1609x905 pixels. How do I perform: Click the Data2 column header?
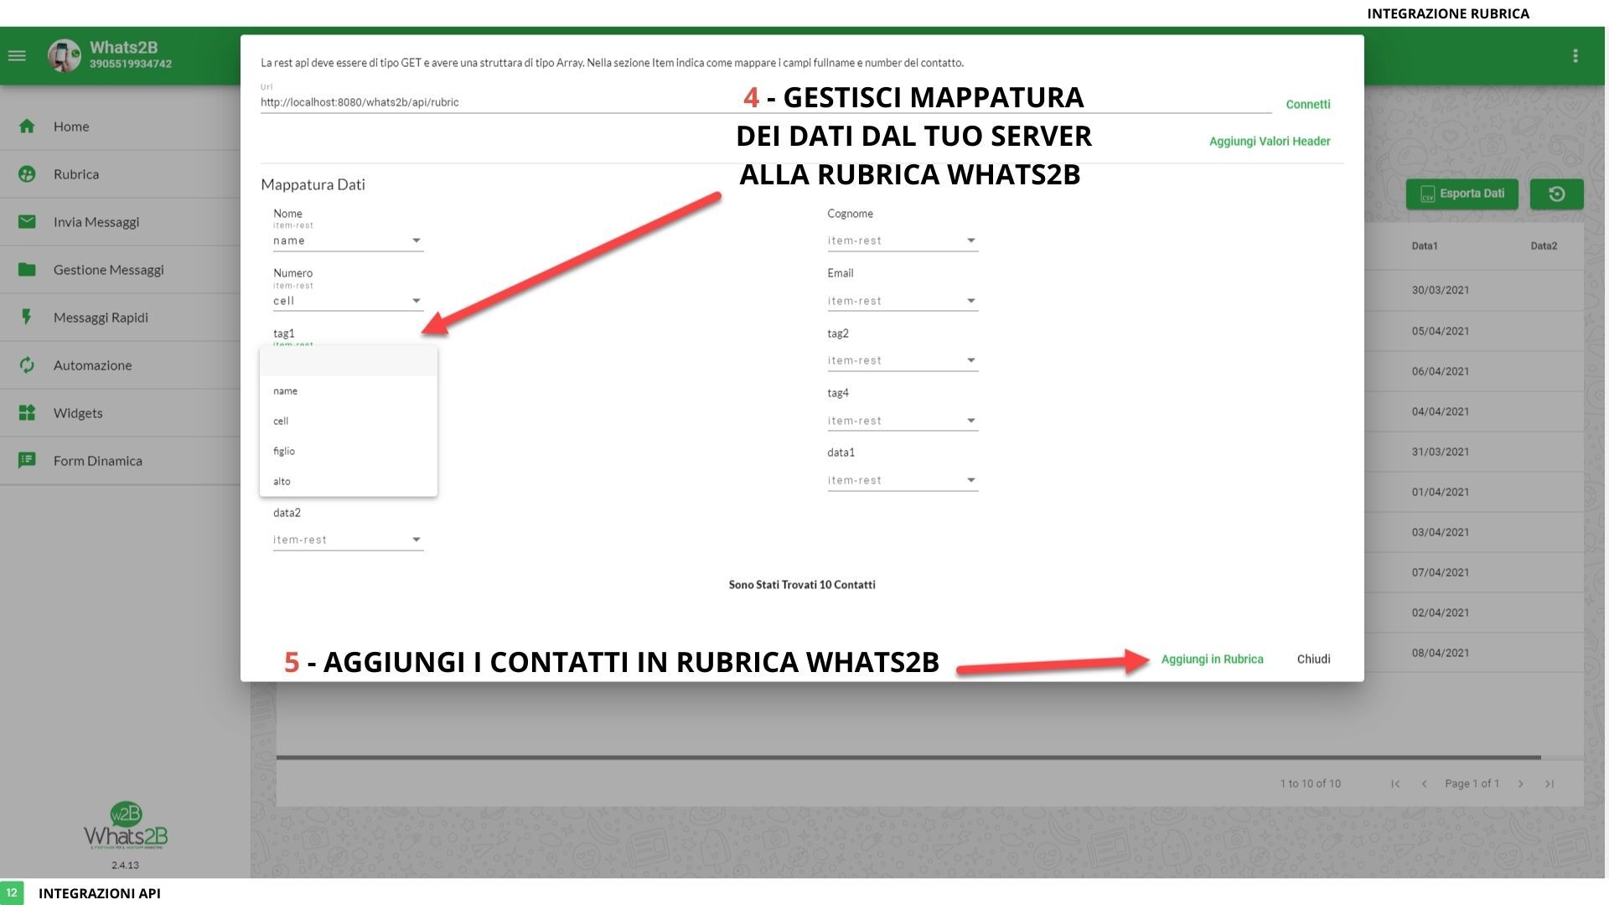click(1544, 246)
